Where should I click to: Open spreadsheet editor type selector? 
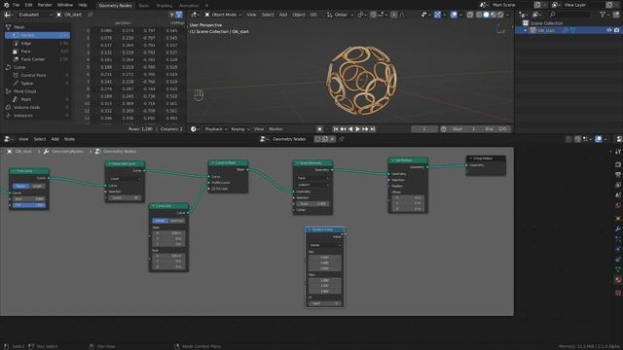coord(9,15)
